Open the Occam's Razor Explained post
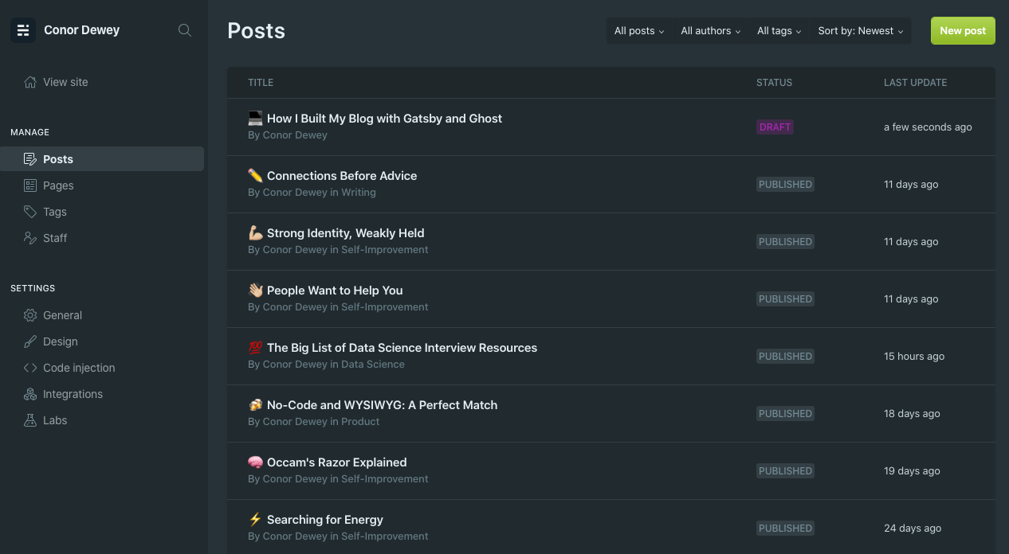 tap(336, 462)
